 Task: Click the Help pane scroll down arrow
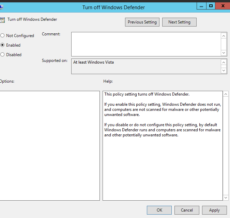226,198
